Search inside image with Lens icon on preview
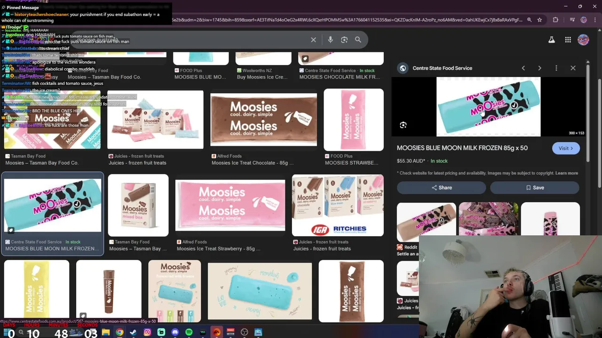The image size is (602, 338). coord(403,125)
